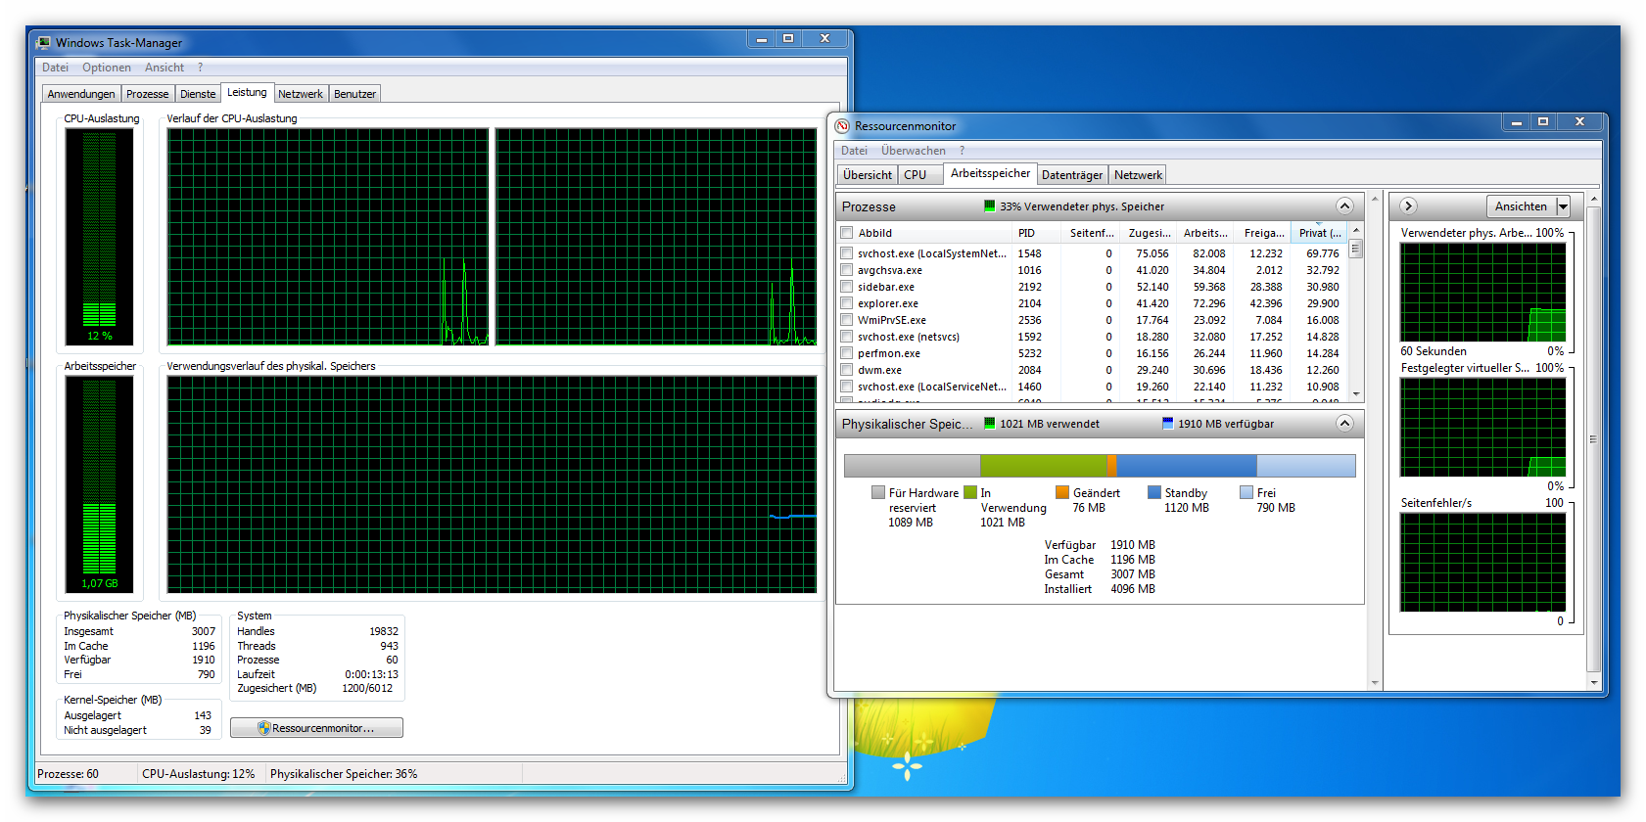Click the memory usage bar in Ressourcenmonitor

pos(1100,465)
